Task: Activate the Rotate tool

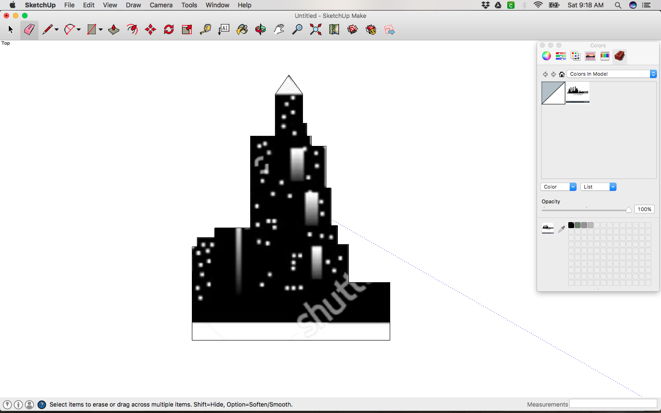Action: coord(169,30)
